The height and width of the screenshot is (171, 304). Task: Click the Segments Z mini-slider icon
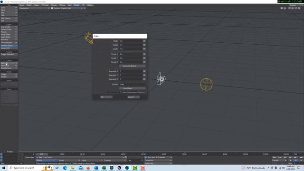[x=144, y=79]
